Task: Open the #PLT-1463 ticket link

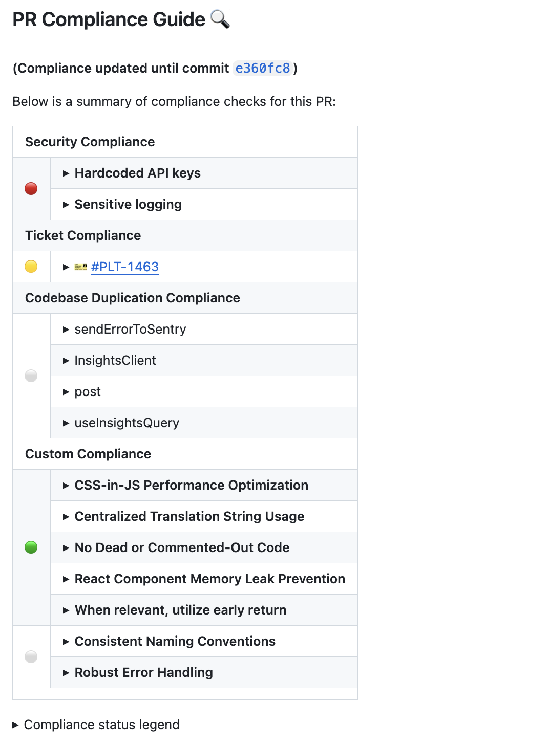Action: pyautogui.click(x=125, y=267)
